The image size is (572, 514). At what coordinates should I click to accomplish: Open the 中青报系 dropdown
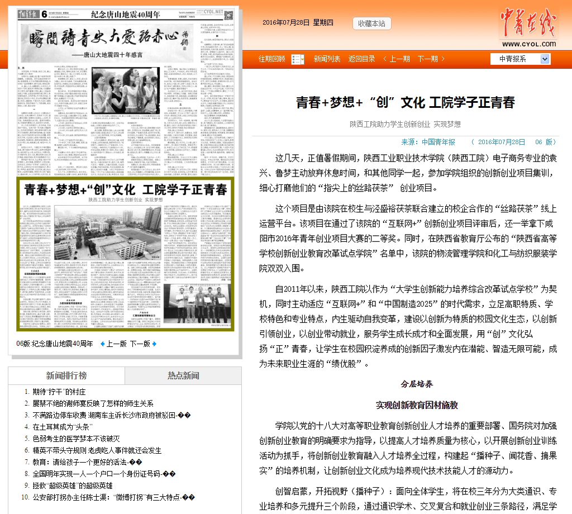point(515,59)
